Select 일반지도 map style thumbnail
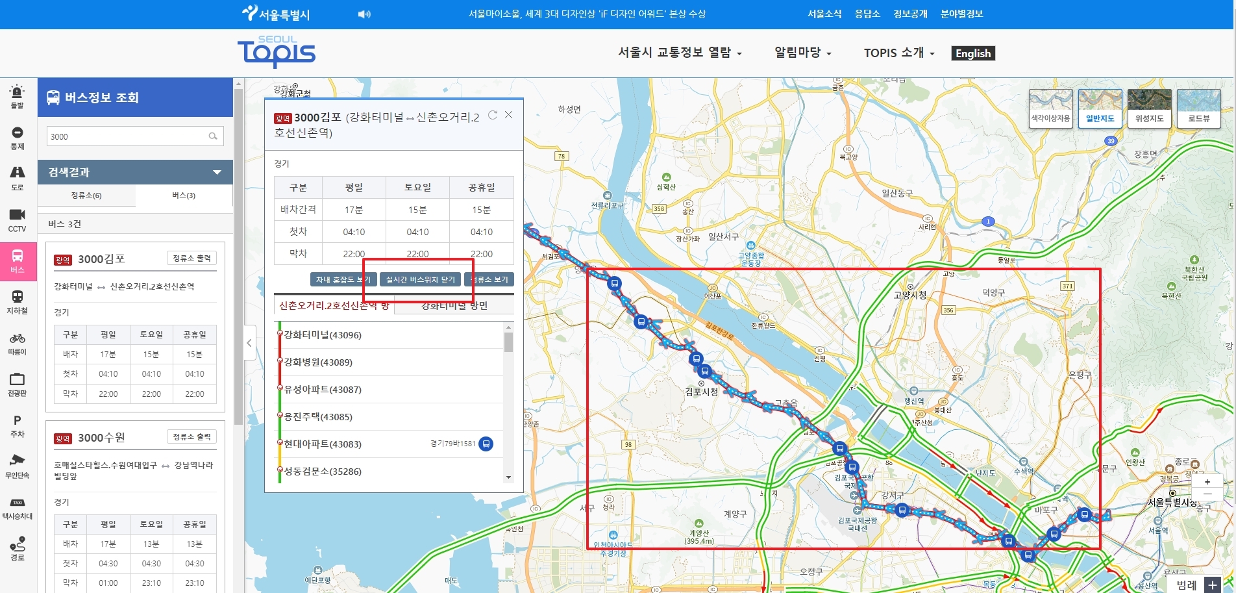Viewport: 1236px width, 593px height. point(1100,108)
